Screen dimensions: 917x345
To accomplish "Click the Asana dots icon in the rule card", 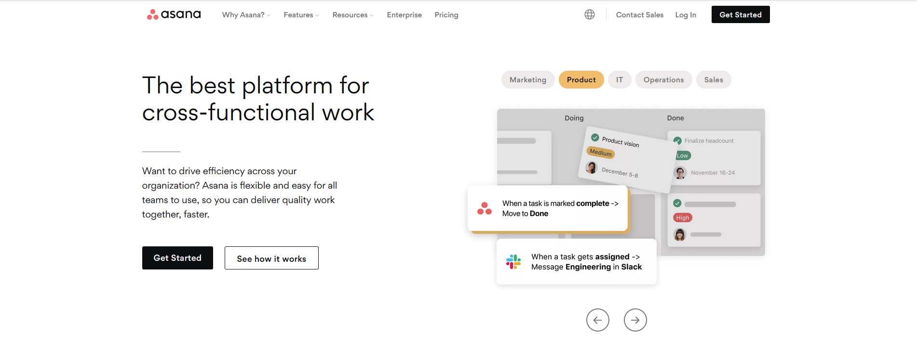I will coord(485,208).
